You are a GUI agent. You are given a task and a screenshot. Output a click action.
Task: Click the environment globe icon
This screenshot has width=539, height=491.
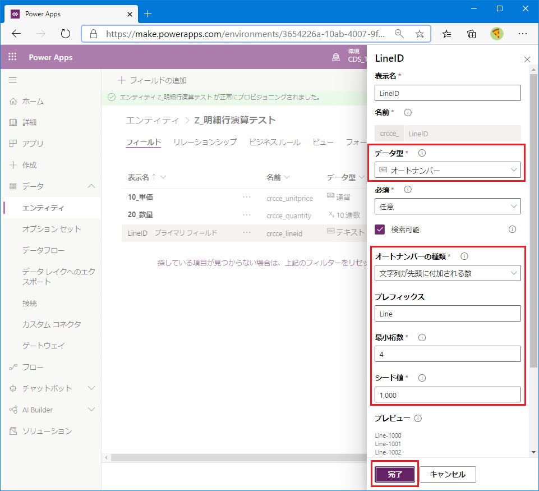click(x=336, y=57)
